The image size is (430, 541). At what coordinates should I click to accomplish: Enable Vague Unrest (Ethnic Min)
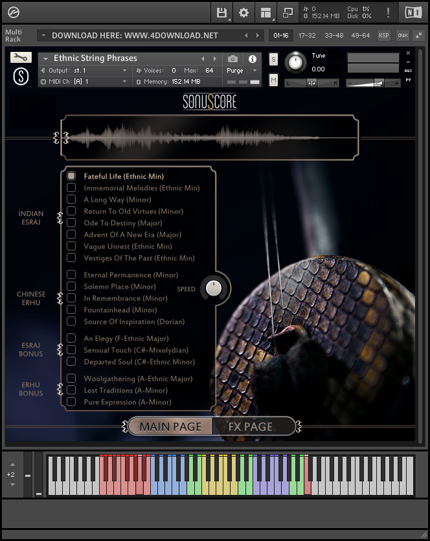(x=71, y=246)
